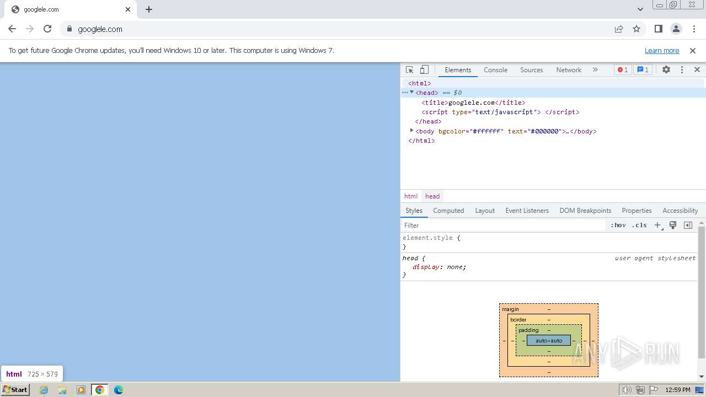Image resolution: width=706 pixels, height=397 pixels.
Task: Open the Event Listeners tab
Action: pos(527,211)
